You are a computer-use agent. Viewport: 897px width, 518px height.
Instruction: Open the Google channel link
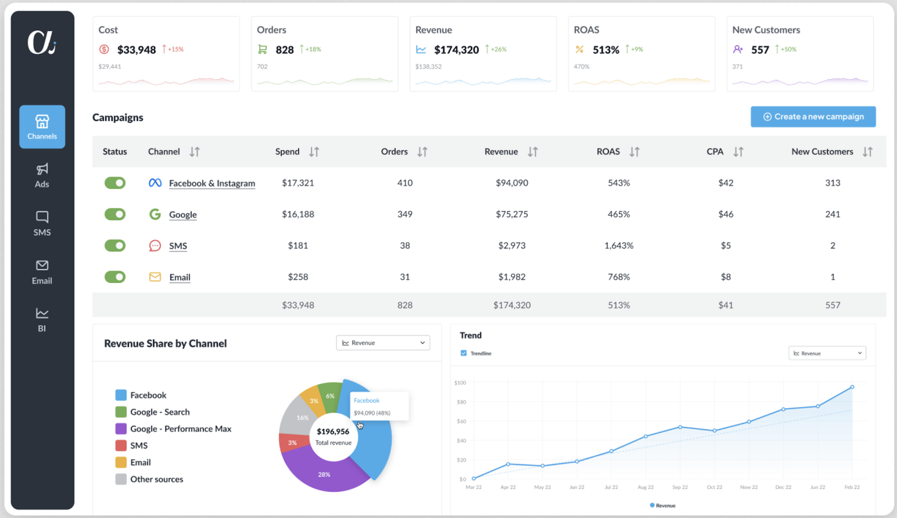pyautogui.click(x=183, y=214)
